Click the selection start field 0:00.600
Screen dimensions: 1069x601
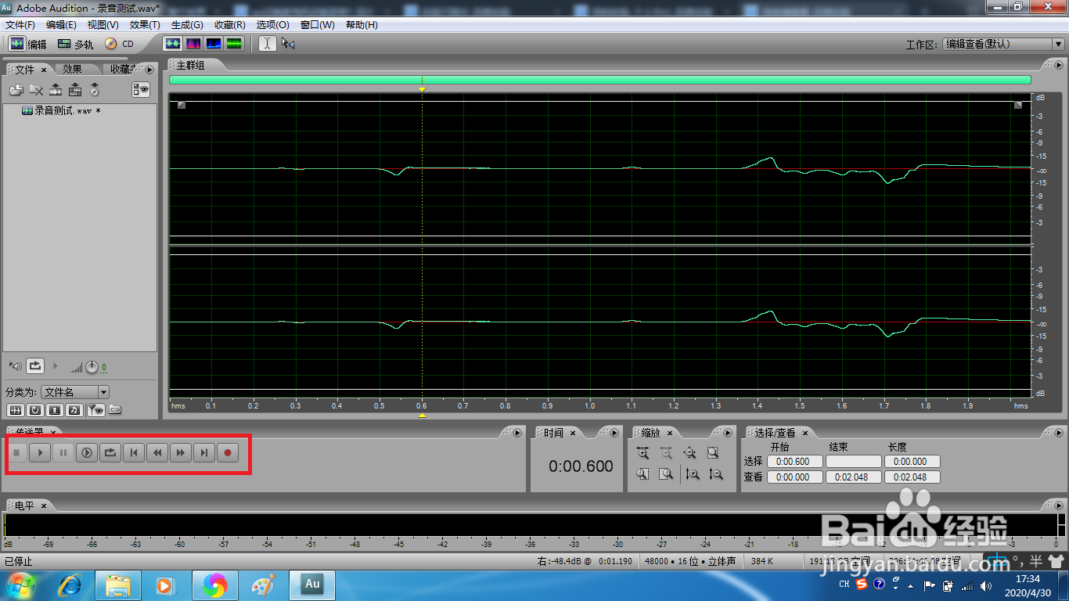794,462
